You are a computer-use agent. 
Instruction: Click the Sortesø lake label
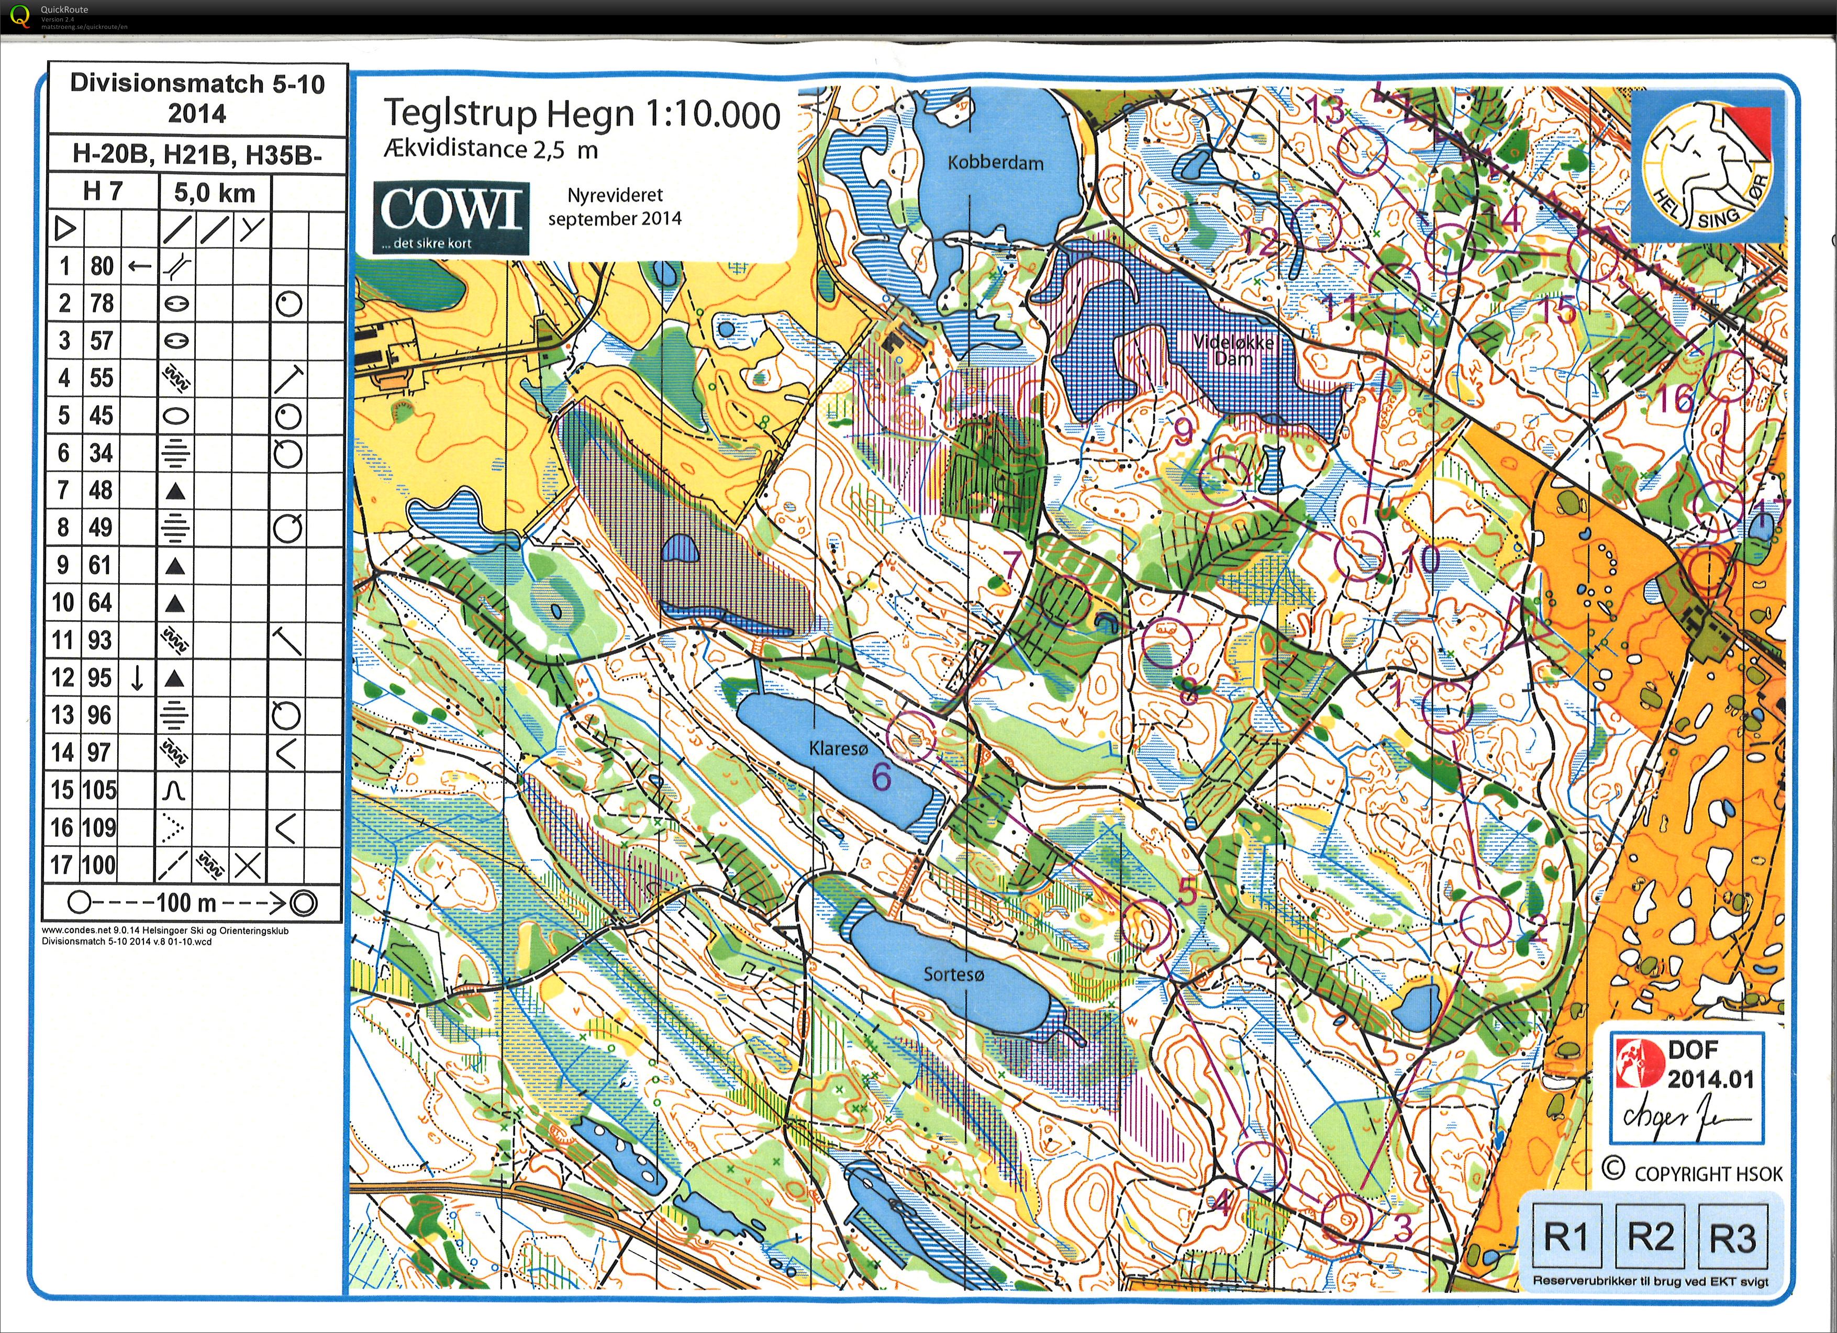coord(954,974)
